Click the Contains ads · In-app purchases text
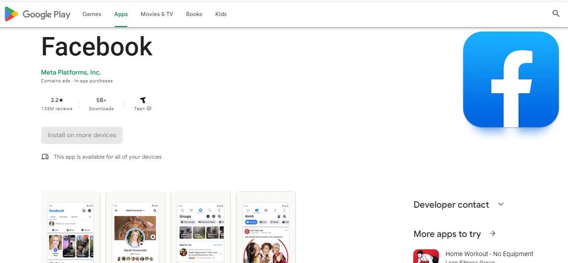 77,81
